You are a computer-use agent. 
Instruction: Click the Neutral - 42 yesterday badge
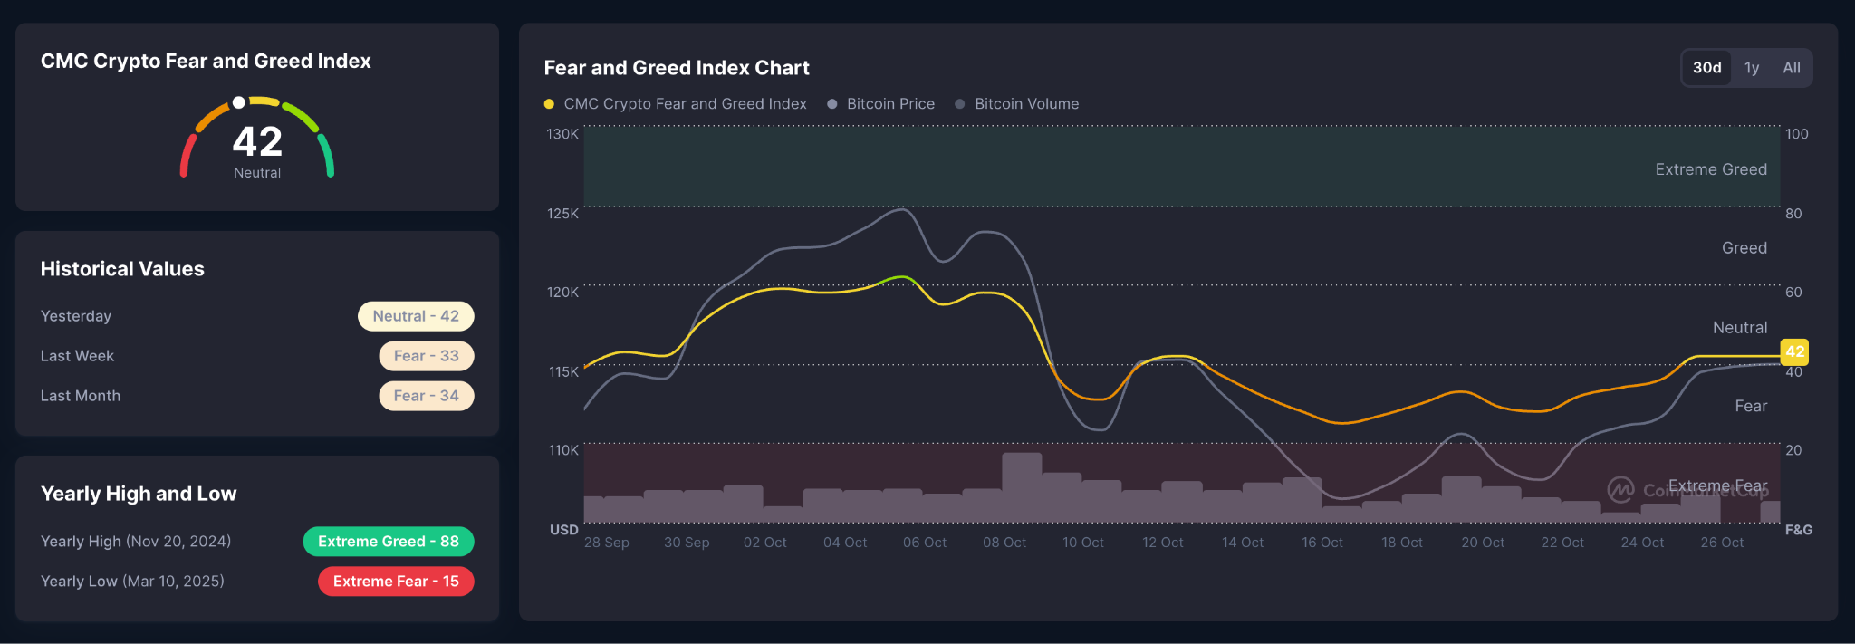pos(416,316)
